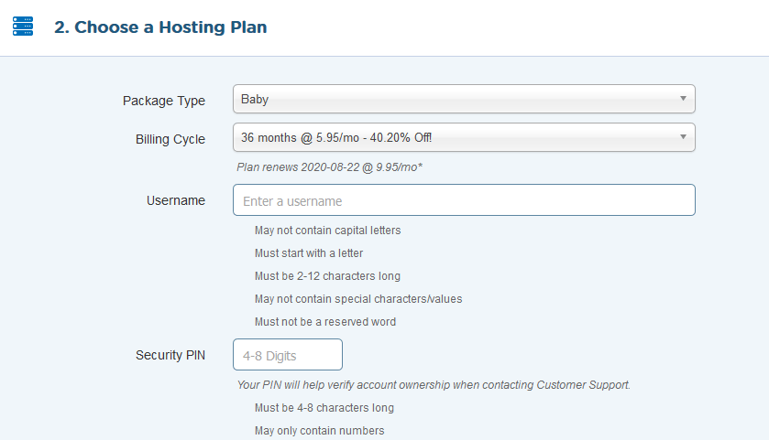Focus the Security PIN input field
The image size is (769, 440).
pos(288,355)
